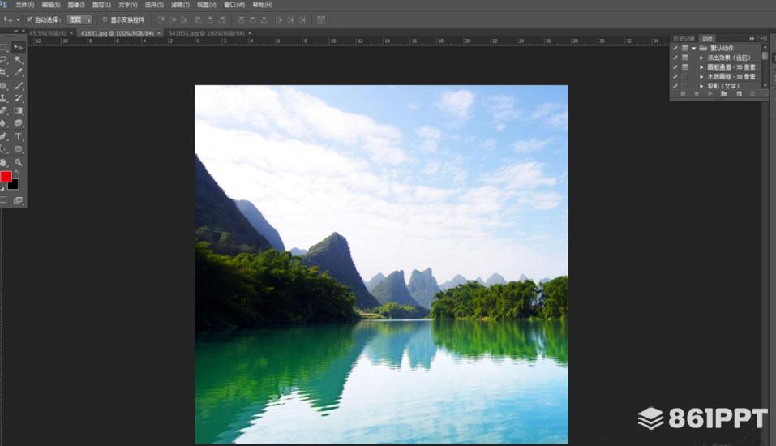
Task: Select the Zoom tool
Action: (x=19, y=162)
